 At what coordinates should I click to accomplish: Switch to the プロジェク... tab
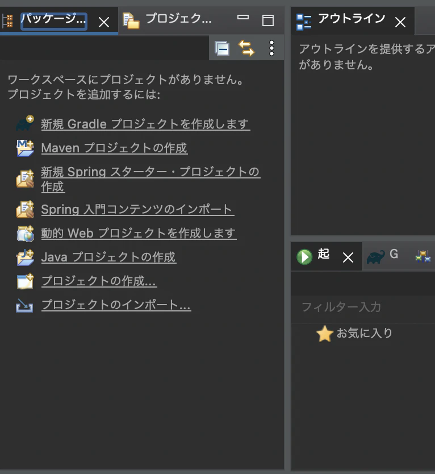tap(178, 19)
